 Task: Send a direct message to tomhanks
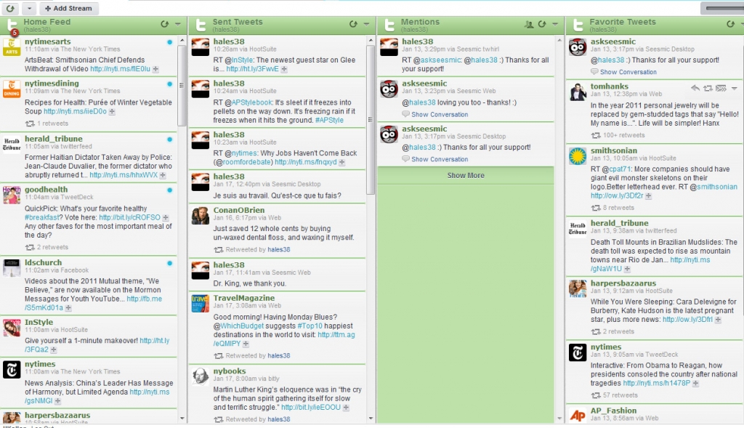click(x=720, y=88)
